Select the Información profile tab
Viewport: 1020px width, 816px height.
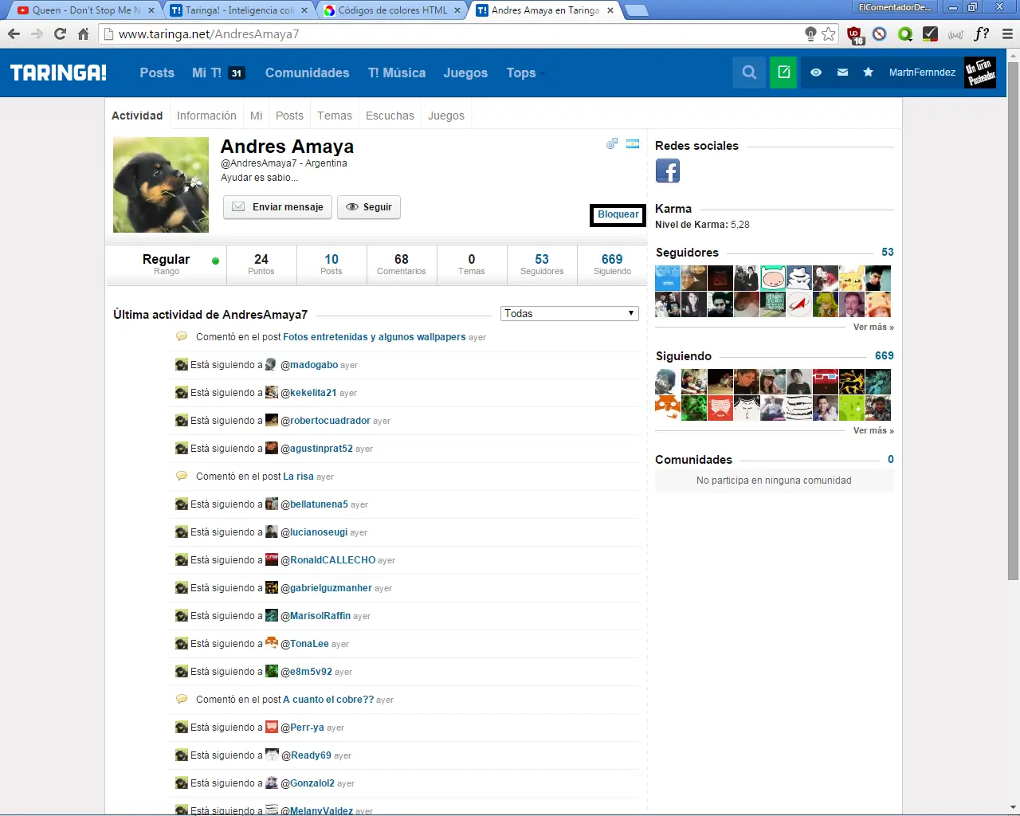tap(206, 116)
